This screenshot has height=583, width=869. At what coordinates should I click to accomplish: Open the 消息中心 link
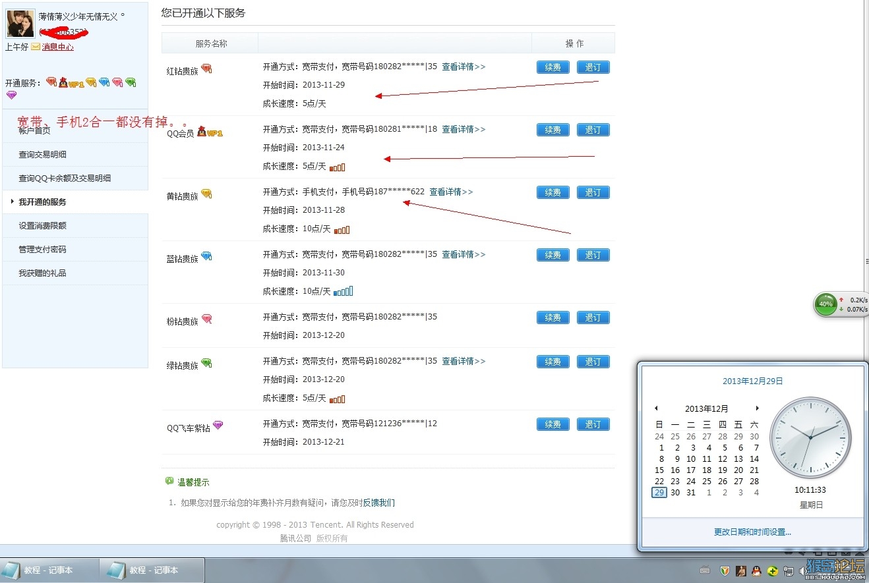58,47
